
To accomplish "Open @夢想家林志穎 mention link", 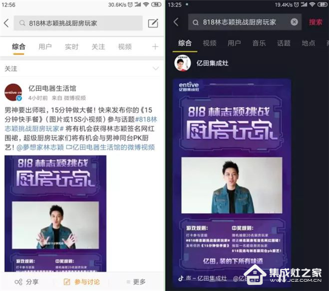I will pyautogui.click(x=40, y=147).
